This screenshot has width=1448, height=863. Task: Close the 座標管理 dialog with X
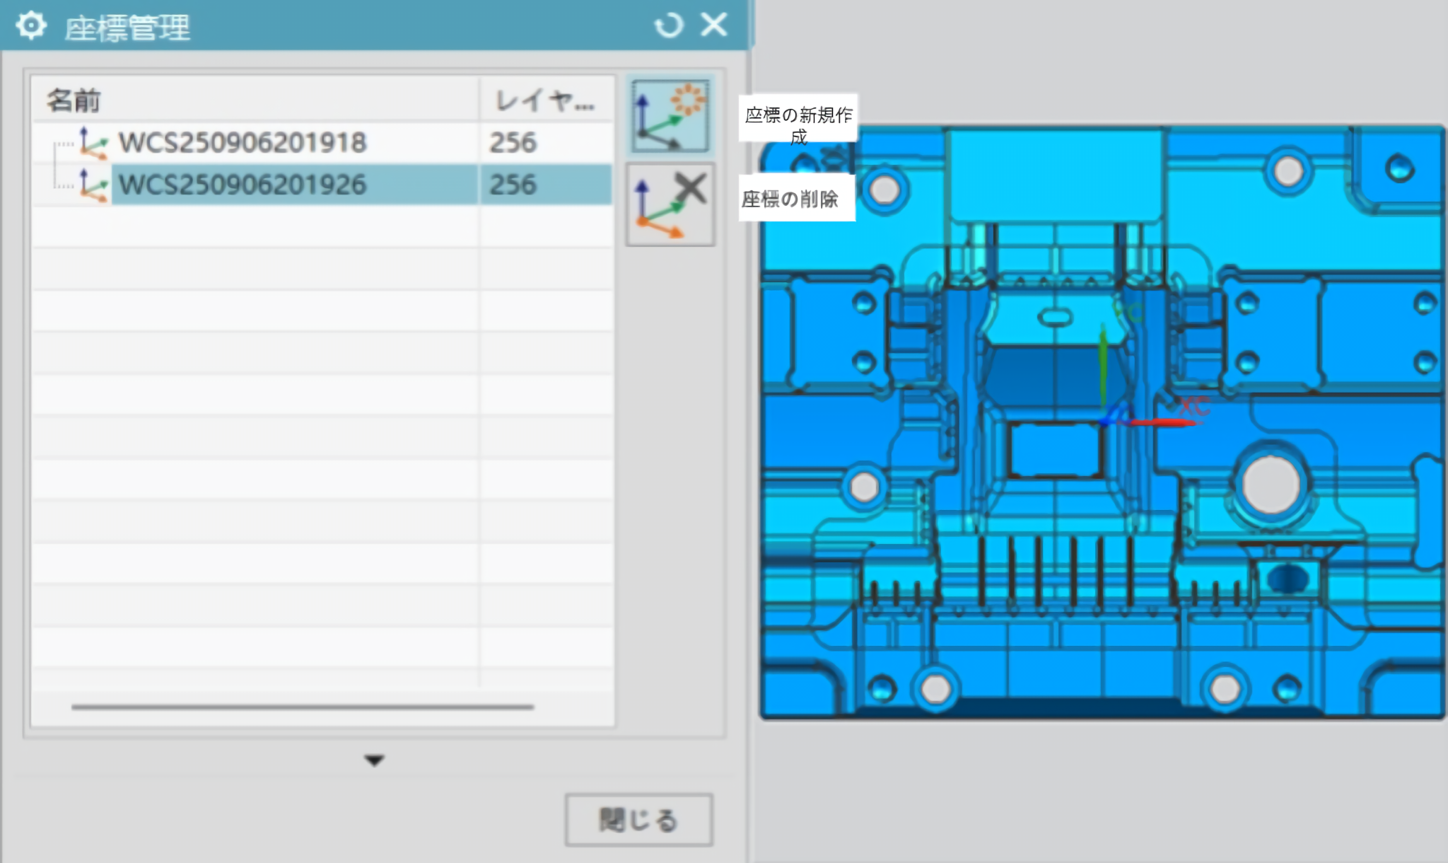(x=714, y=25)
